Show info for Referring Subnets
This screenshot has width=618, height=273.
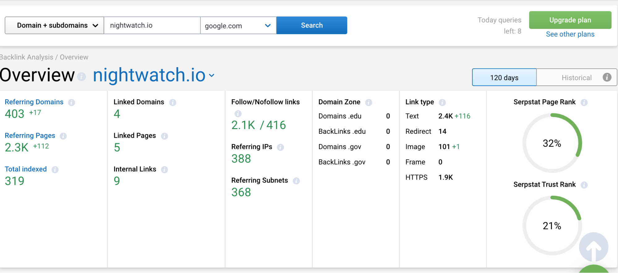pos(296,181)
